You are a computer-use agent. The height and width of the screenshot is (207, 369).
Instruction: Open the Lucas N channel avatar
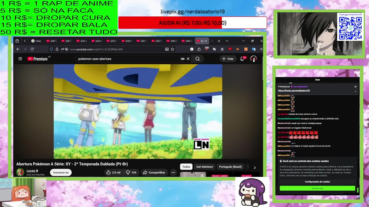(x=20, y=172)
